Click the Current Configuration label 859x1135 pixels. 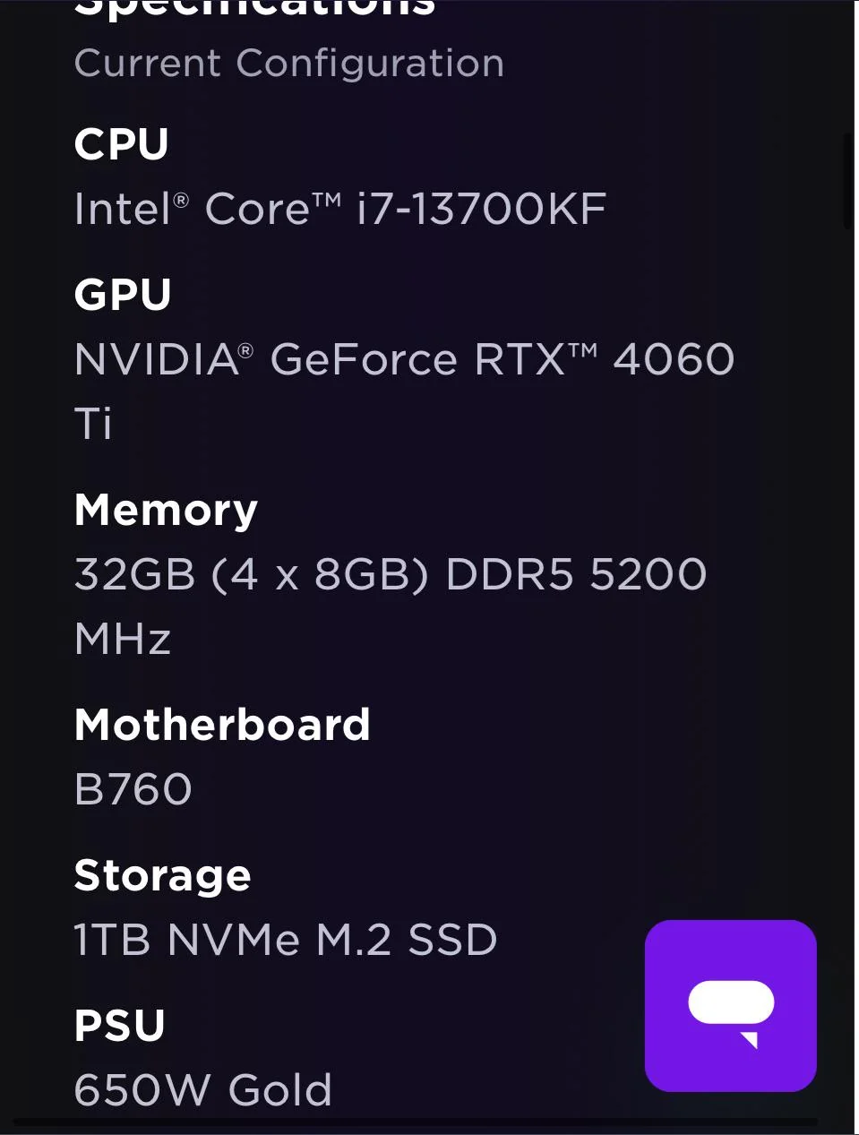point(288,63)
